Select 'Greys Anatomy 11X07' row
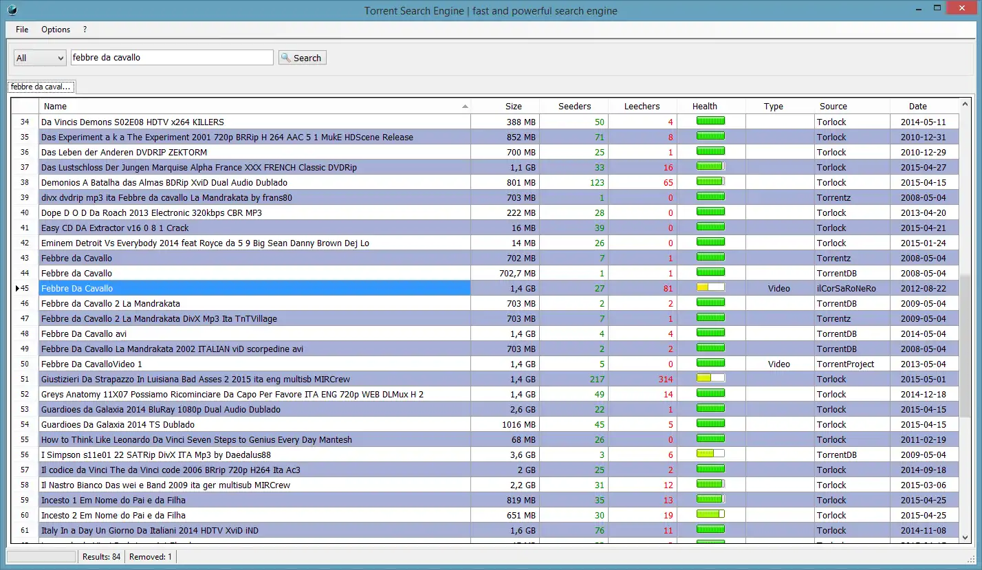 pyautogui.click(x=485, y=394)
